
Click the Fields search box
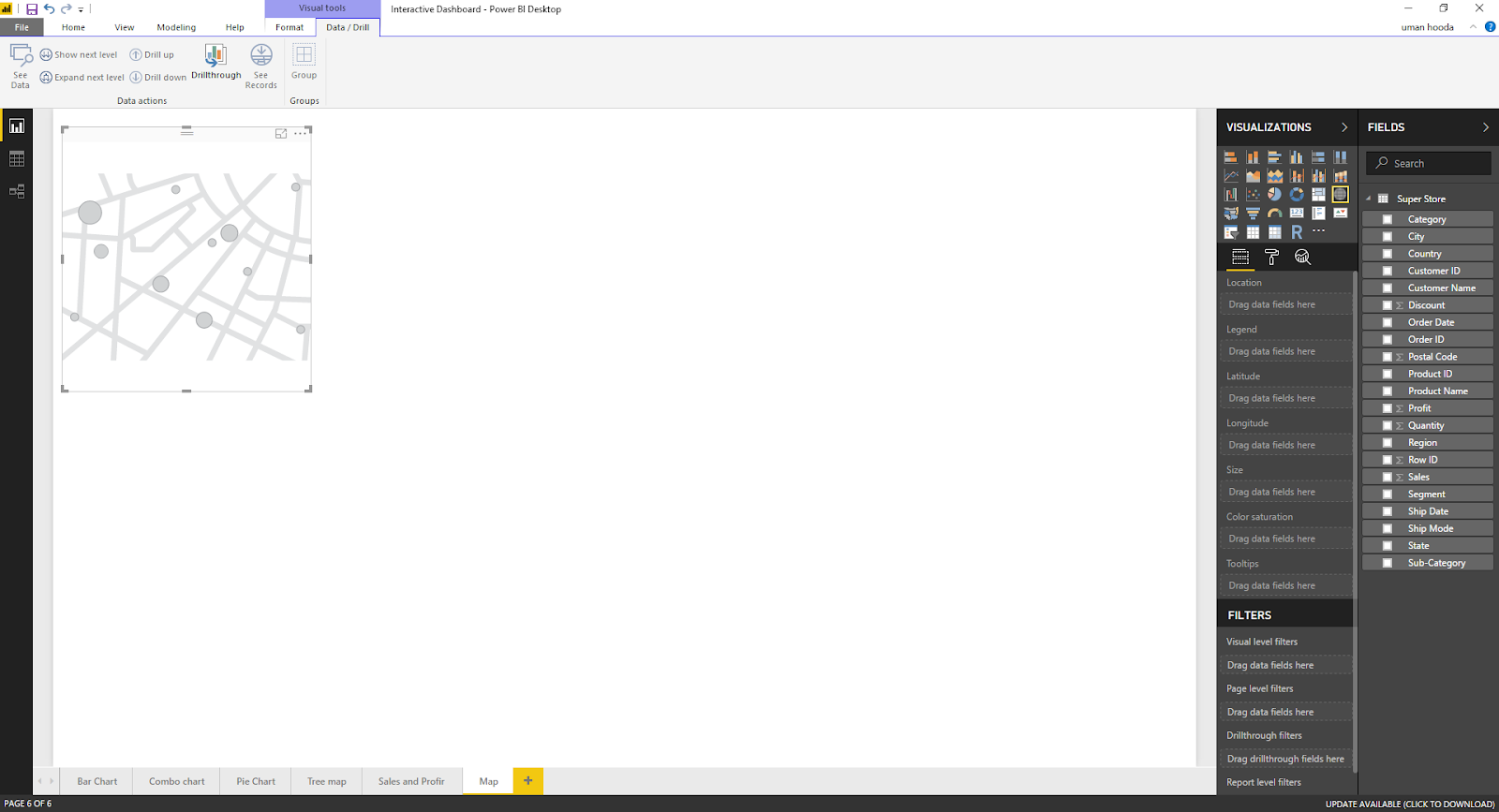pos(1429,163)
